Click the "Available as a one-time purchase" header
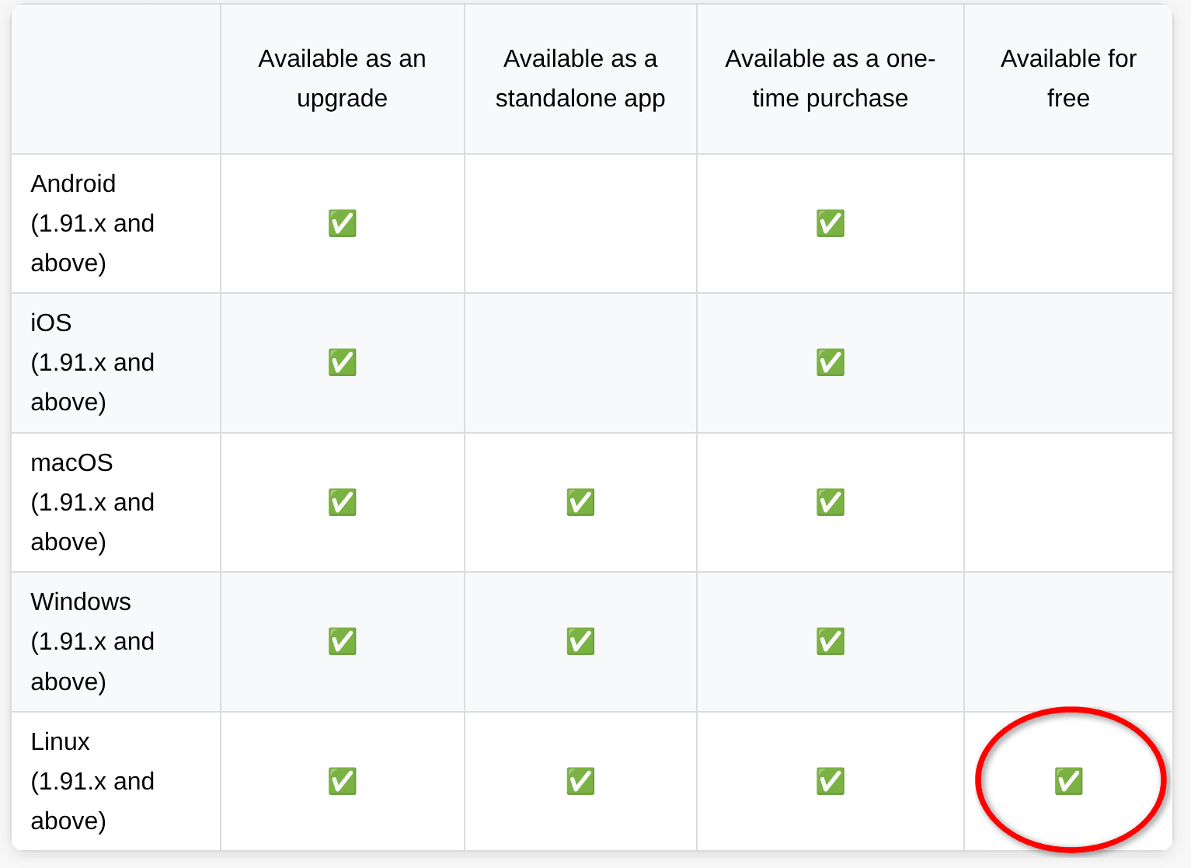Screen dimensions: 1191x868 point(830,78)
